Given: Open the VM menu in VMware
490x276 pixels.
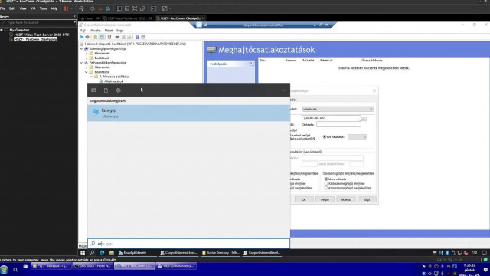Looking at the screenshot, I should click(33, 8).
